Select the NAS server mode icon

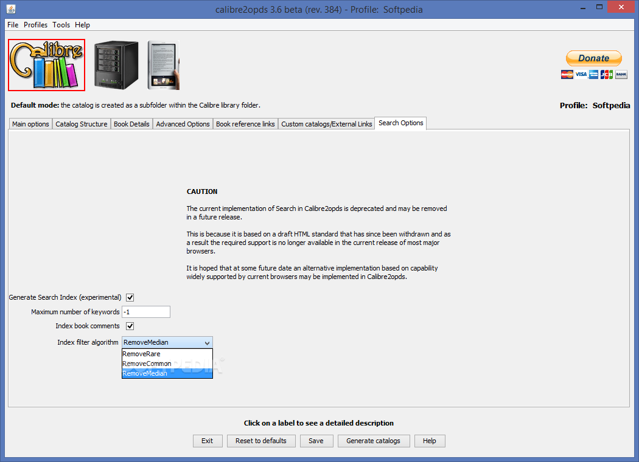(x=116, y=65)
